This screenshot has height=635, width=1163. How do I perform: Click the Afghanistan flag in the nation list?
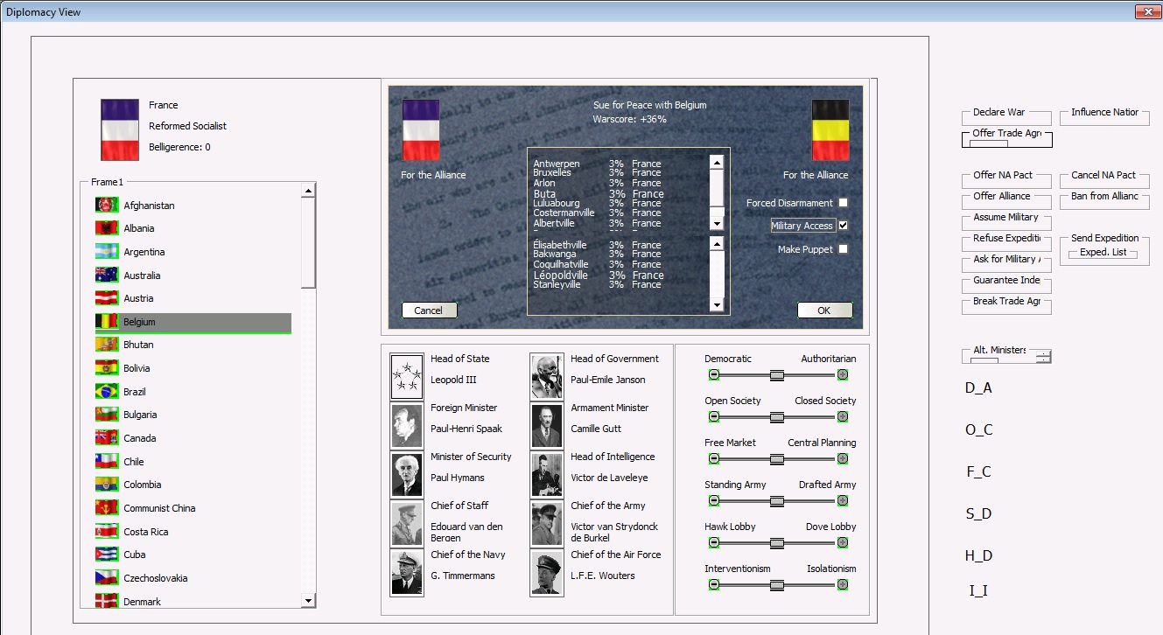click(x=107, y=205)
